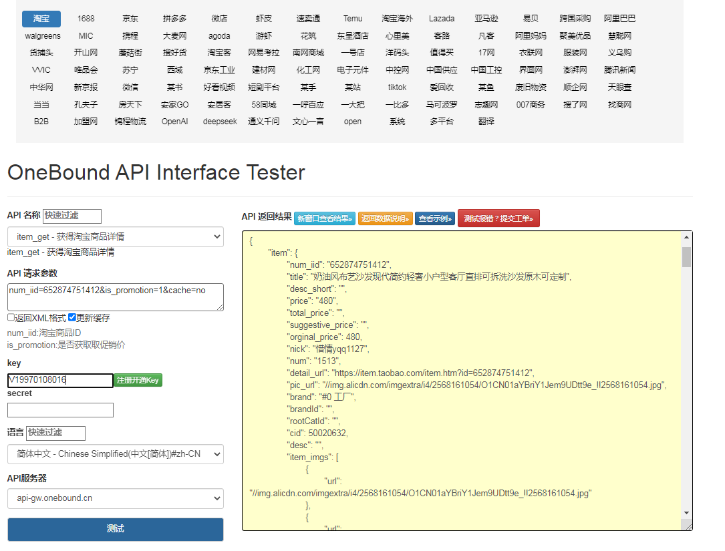Open the 虾皮 platform tab

[263, 19]
